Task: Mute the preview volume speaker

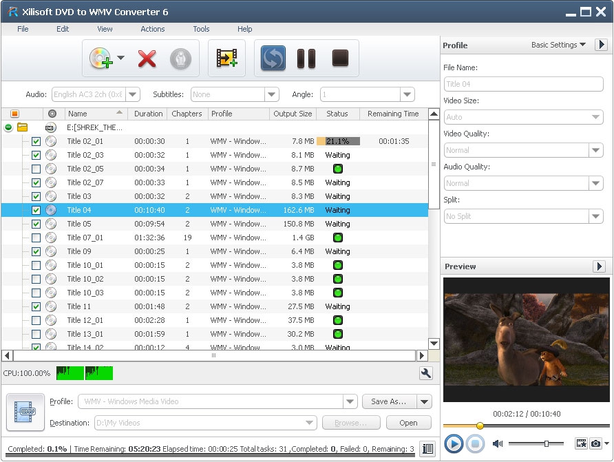Action: click(x=498, y=443)
